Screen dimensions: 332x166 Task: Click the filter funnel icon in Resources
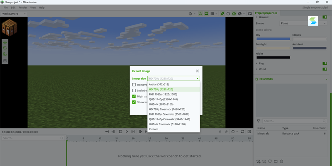click(x=258, y=121)
